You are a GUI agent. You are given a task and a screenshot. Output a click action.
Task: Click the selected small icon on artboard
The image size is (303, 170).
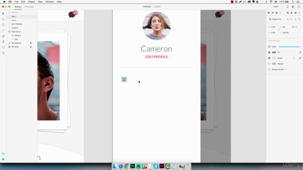124,79
